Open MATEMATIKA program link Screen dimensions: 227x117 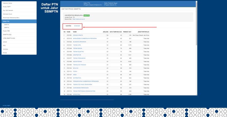pos(77,78)
